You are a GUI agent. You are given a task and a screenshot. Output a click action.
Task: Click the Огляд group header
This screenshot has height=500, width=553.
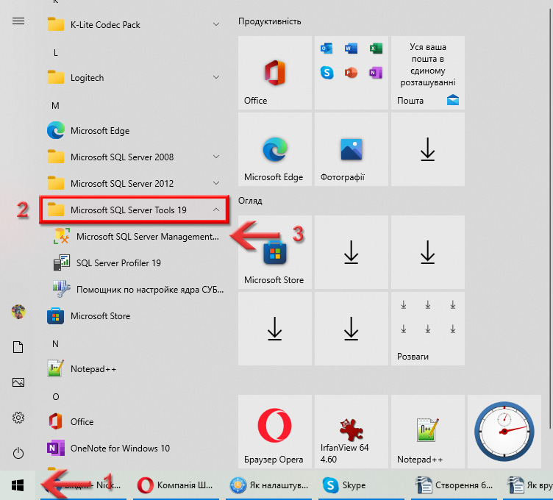(250, 201)
